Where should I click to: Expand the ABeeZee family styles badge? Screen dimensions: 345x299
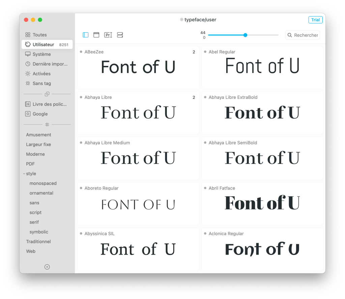click(x=194, y=52)
